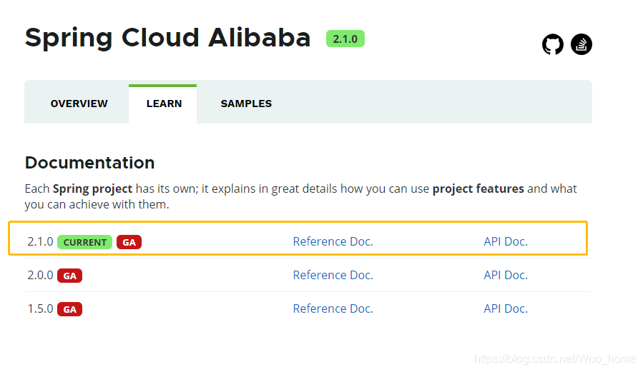Viewport: 643px width, 372px height.
Task: Open Reference Doc. for version 2.1.0
Action: [333, 241]
